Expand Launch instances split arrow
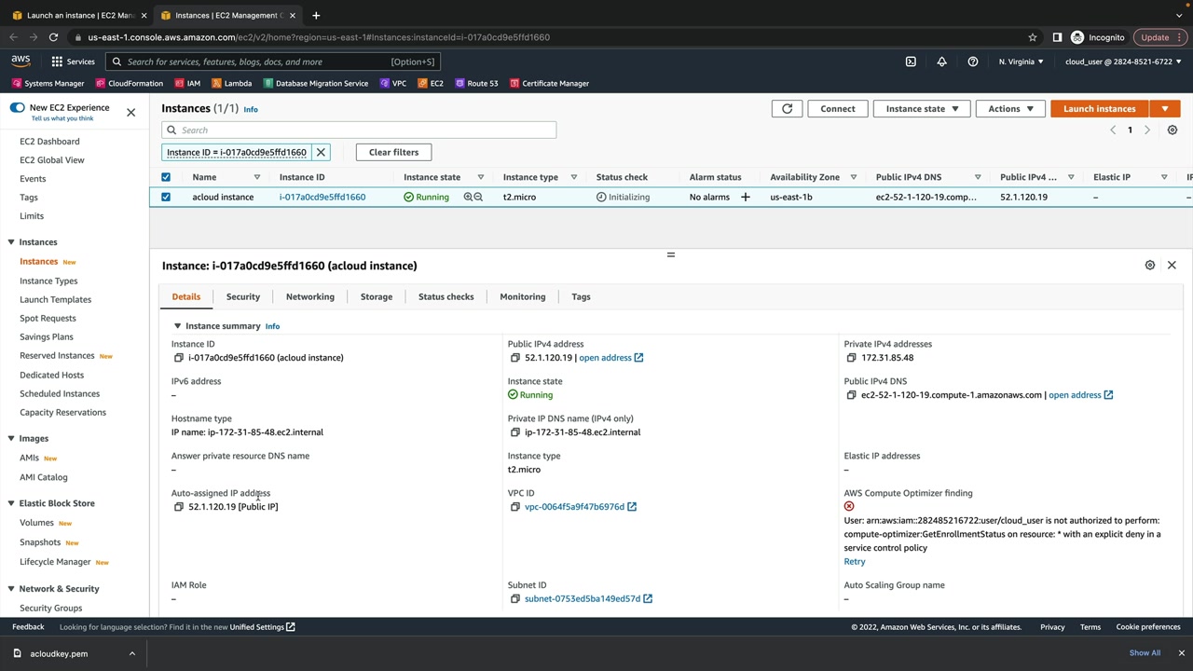The image size is (1193, 671). coord(1165,109)
